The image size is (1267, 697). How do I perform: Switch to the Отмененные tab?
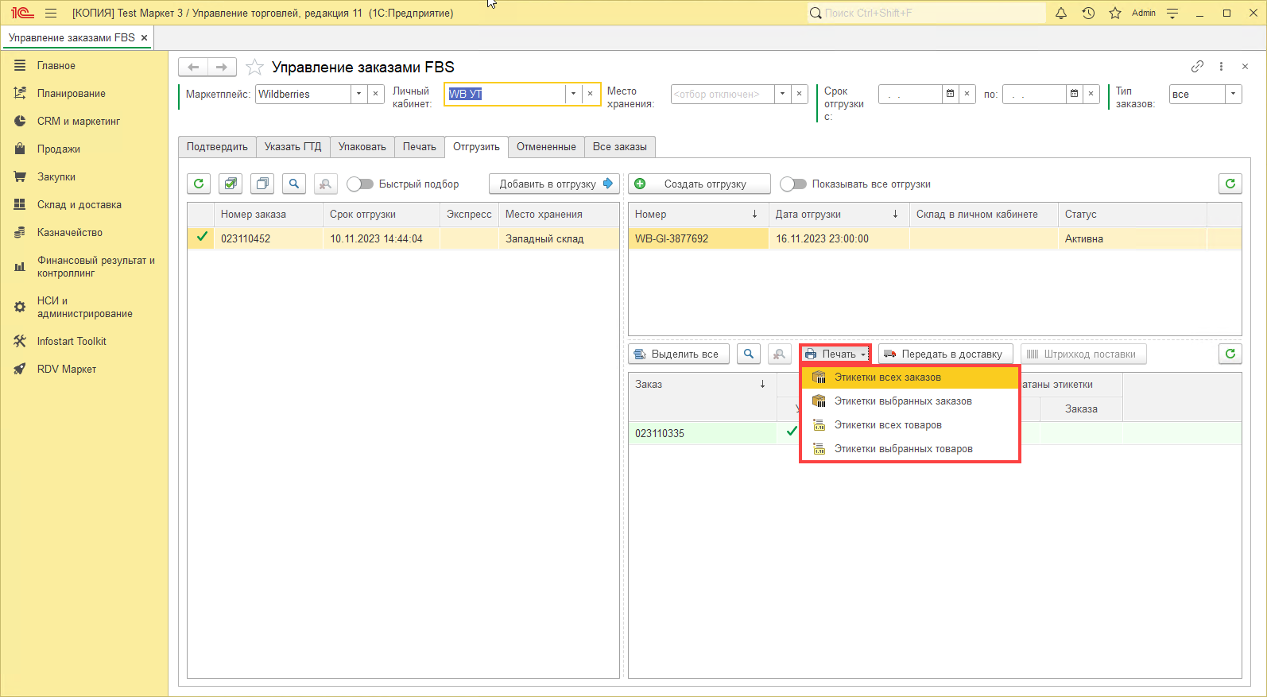pyautogui.click(x=546, y=147)
